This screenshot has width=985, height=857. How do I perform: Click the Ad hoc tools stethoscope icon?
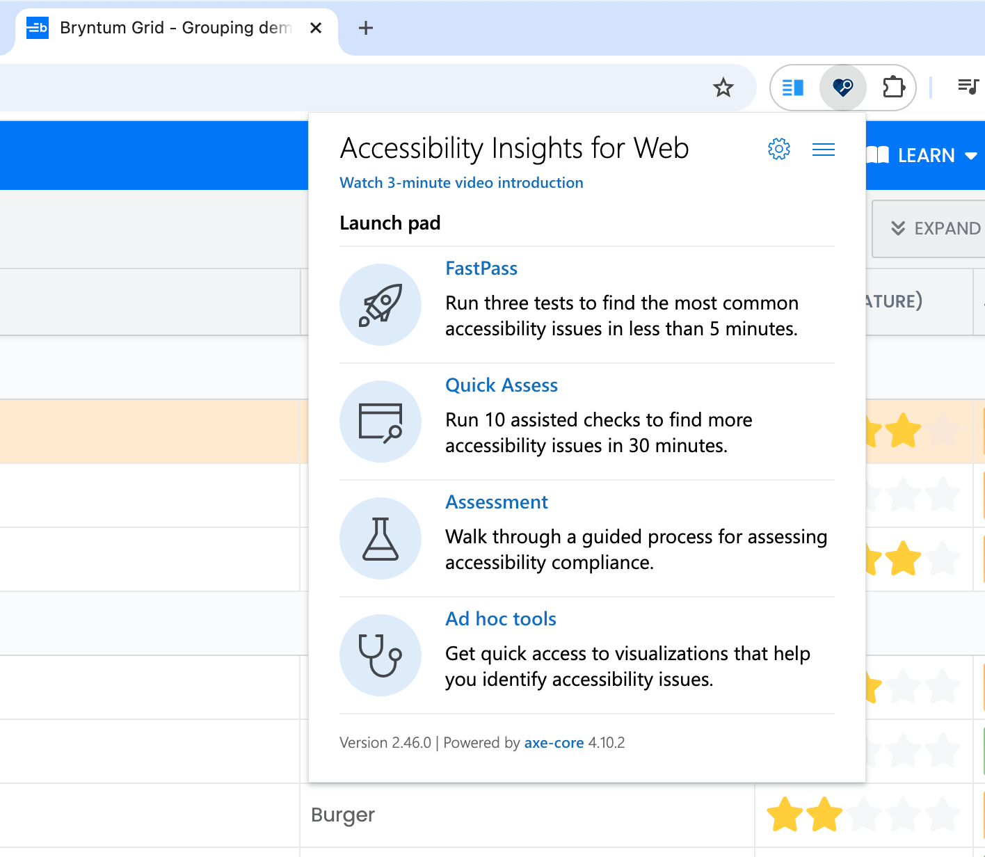(381, 655)
